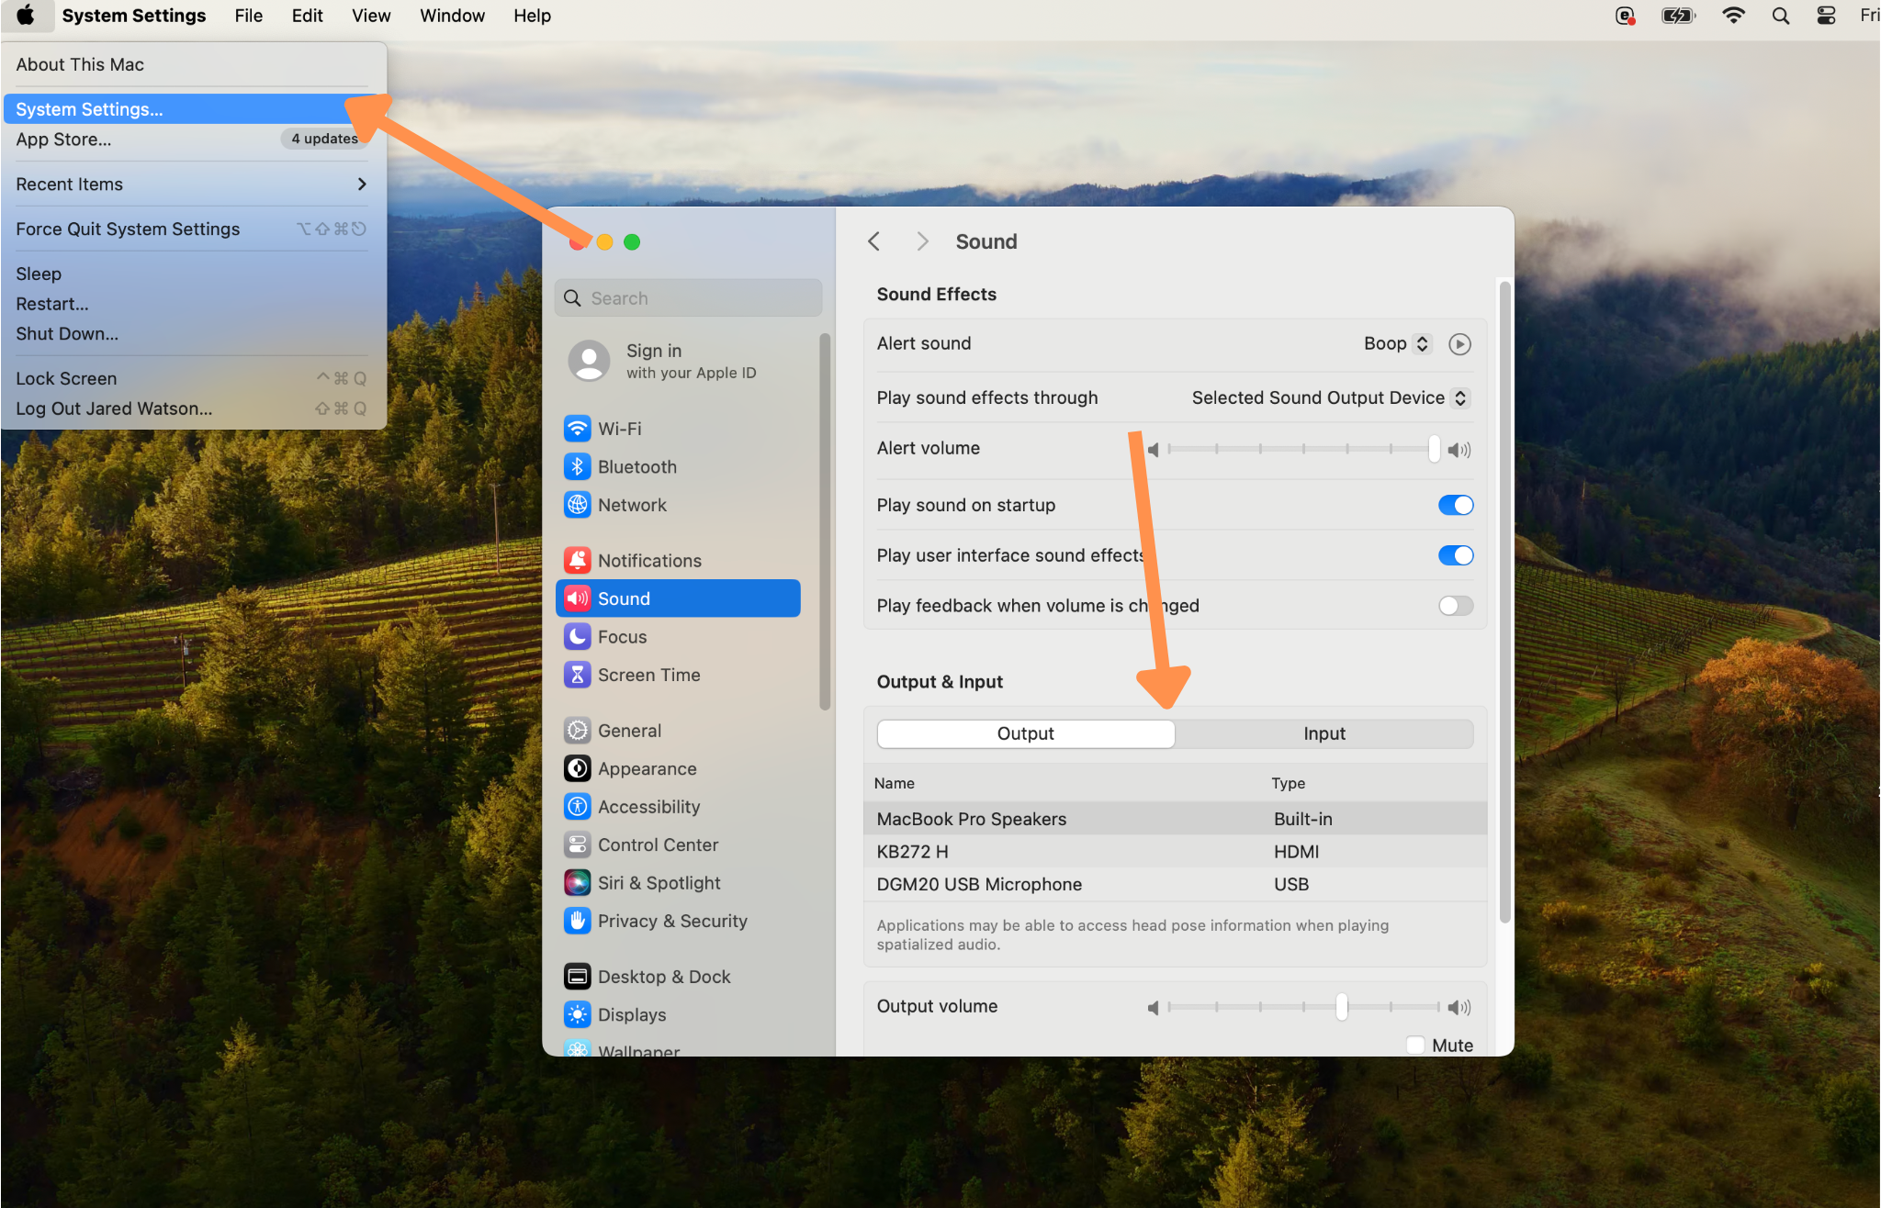Select DGM20 USB Microphone output device

tap(1175, 884)
